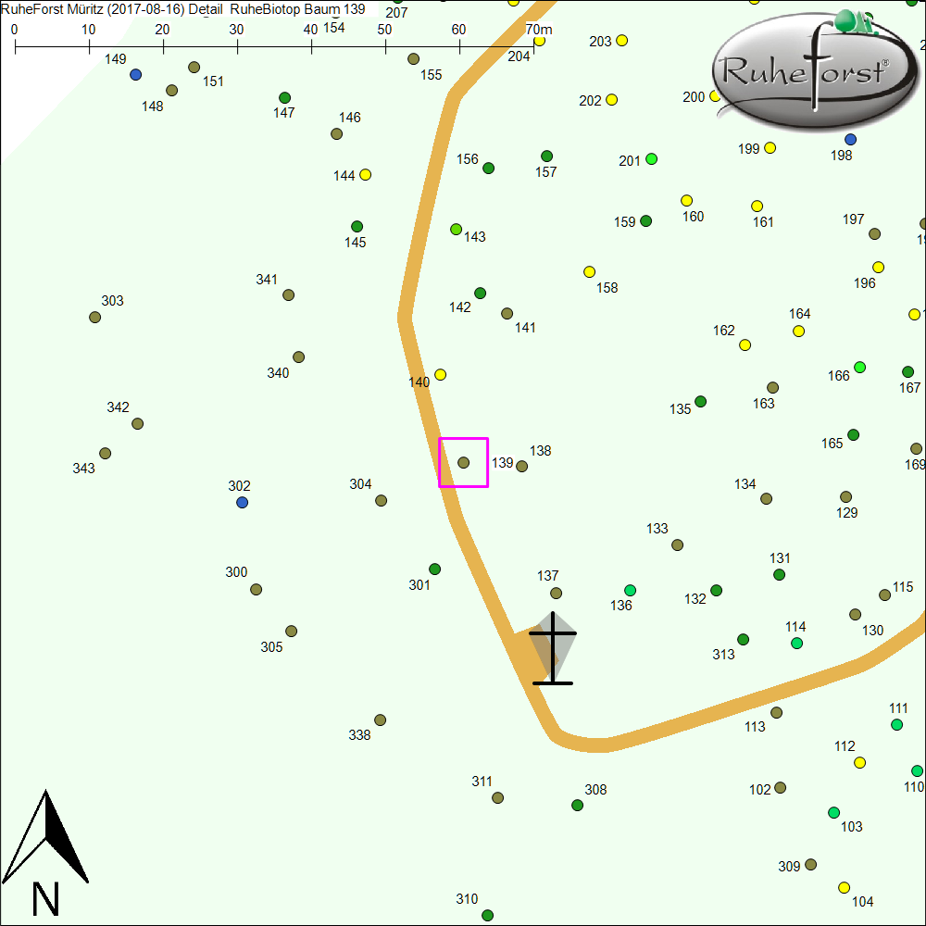This screenshot has width=926, height=926.
Task: Select the black cross memorial symbol
Action: click(553, 648)
